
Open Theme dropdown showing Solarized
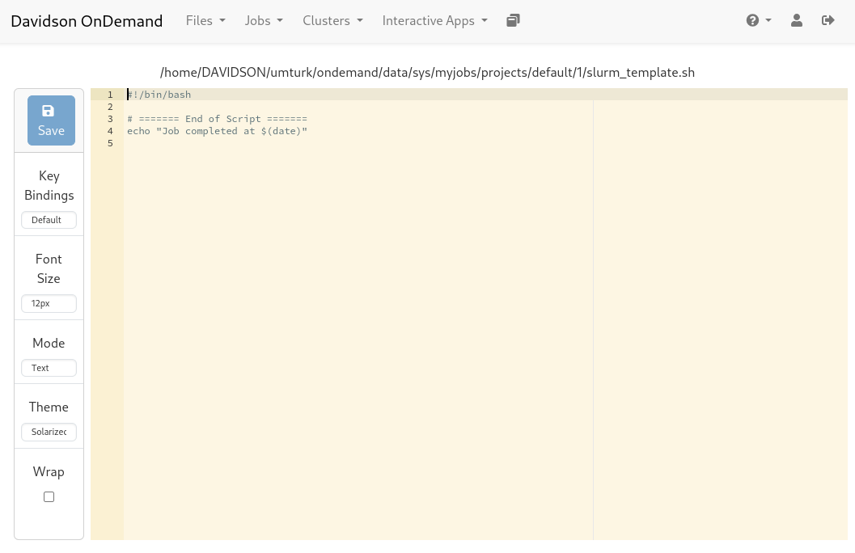click(x=49, y=432)
